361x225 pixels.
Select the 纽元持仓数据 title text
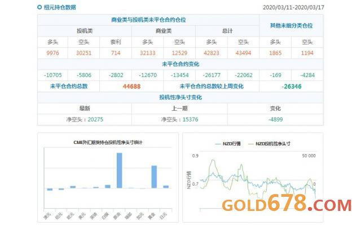[60, 7]
